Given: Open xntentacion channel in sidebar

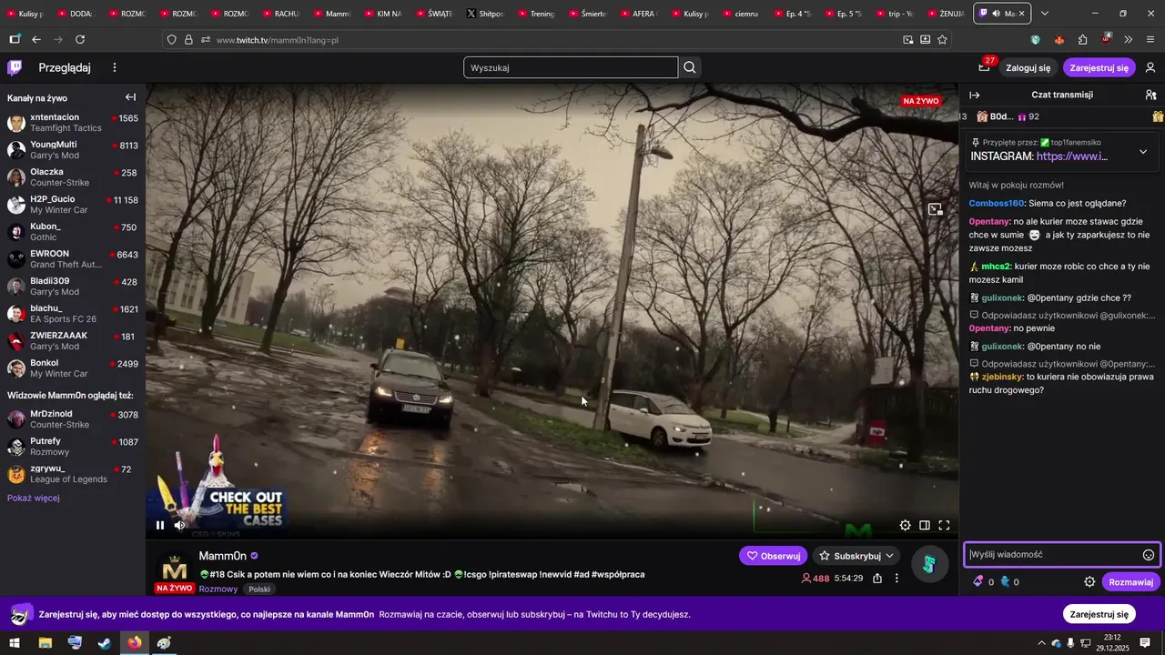Looking at the screenshot, I should coord(73,123).
